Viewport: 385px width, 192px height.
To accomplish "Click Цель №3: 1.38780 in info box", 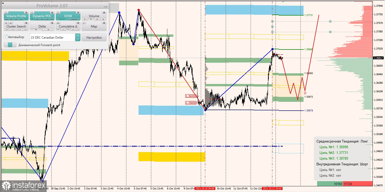I will pos(334,158).
